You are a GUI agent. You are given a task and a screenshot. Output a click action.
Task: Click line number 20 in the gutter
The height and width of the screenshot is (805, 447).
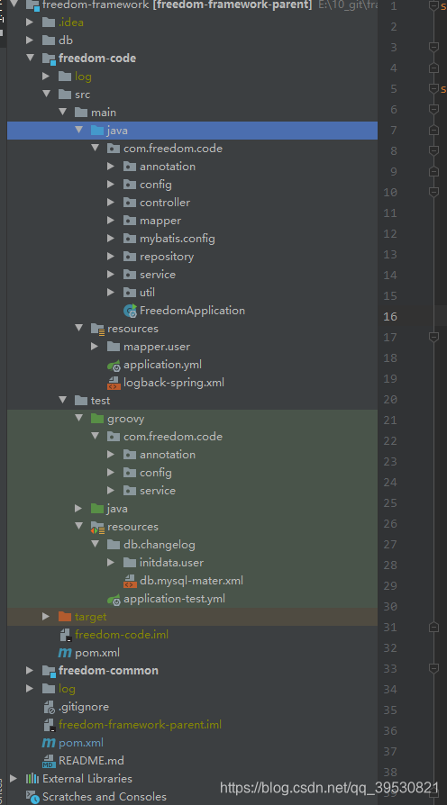(390, 400)
